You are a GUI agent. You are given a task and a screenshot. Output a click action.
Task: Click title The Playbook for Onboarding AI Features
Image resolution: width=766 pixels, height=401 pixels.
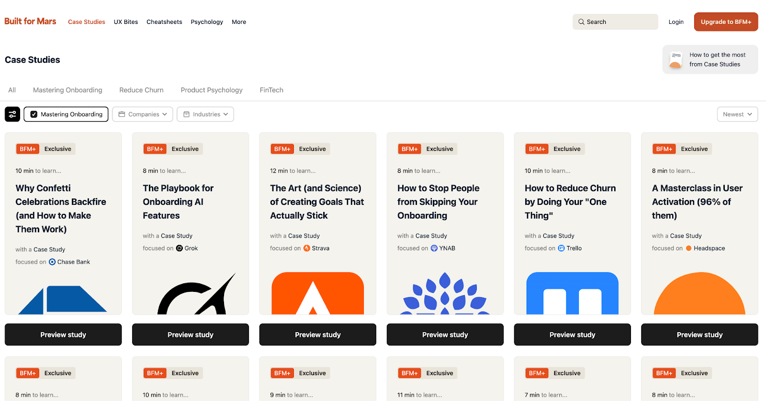(x=178, y=202)
